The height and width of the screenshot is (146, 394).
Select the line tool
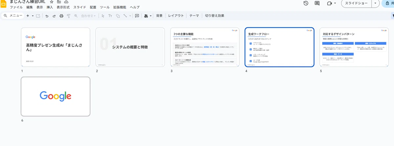[x=125, y=16]
